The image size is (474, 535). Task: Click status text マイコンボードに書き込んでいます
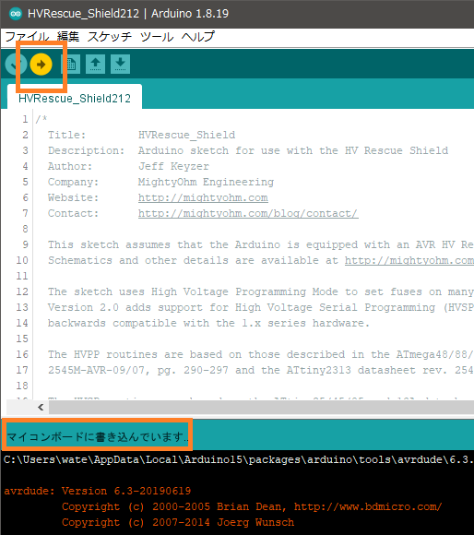click(x=98, y=436)
